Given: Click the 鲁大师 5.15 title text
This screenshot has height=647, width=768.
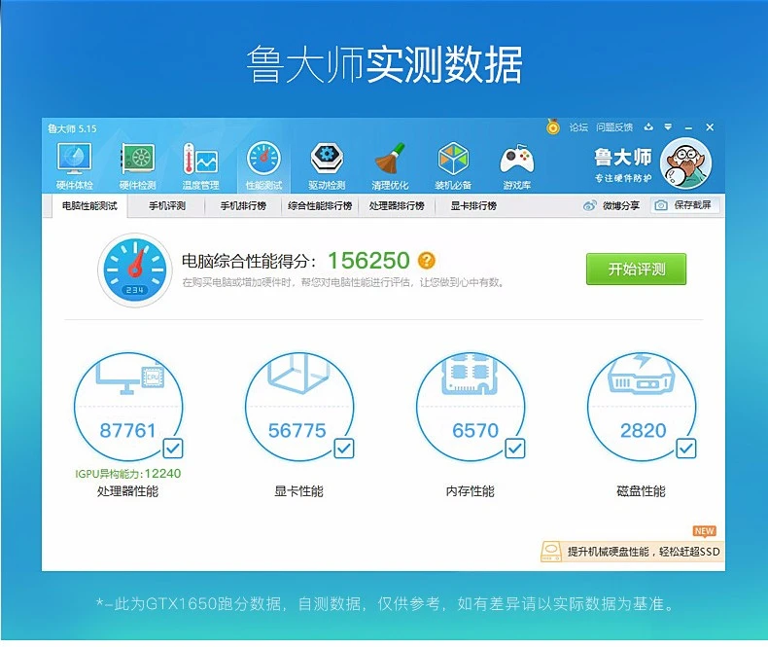Looking at the screenshot, I should point(72,128).
